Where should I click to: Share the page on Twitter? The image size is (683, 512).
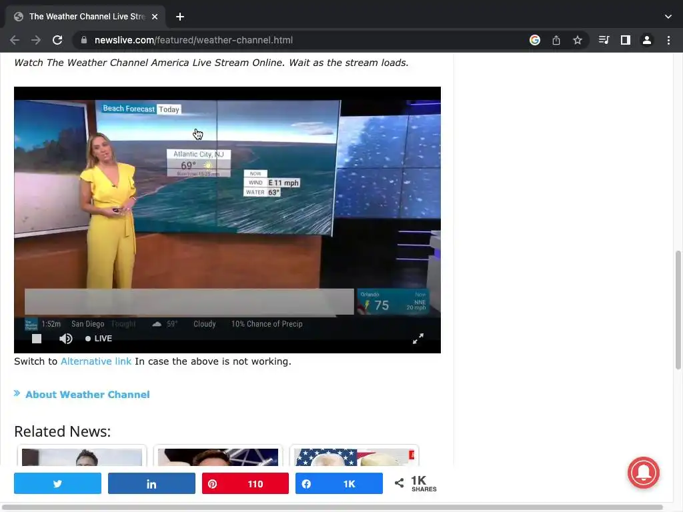57,483
